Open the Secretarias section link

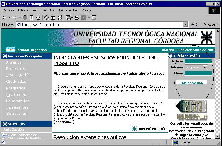[17, 114]
